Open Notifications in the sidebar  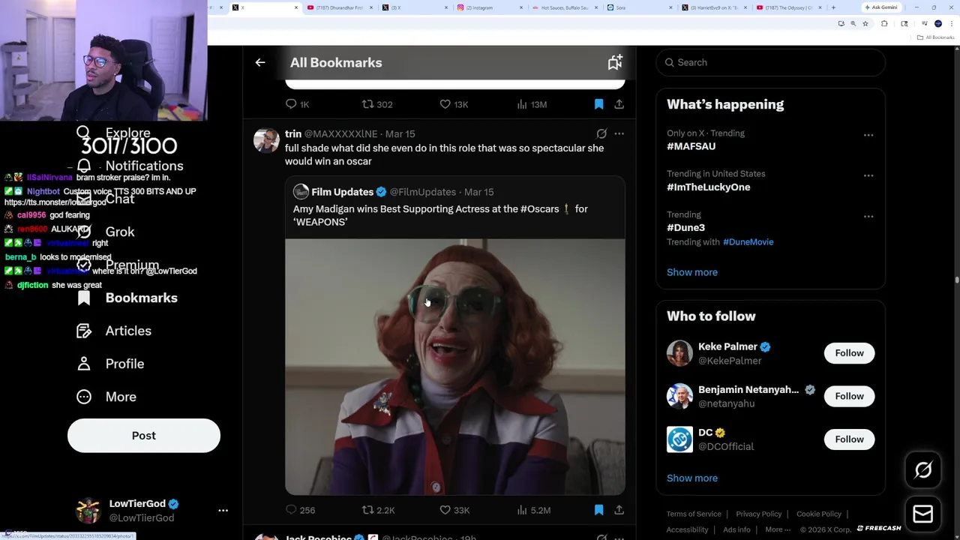tap(130, 166)
